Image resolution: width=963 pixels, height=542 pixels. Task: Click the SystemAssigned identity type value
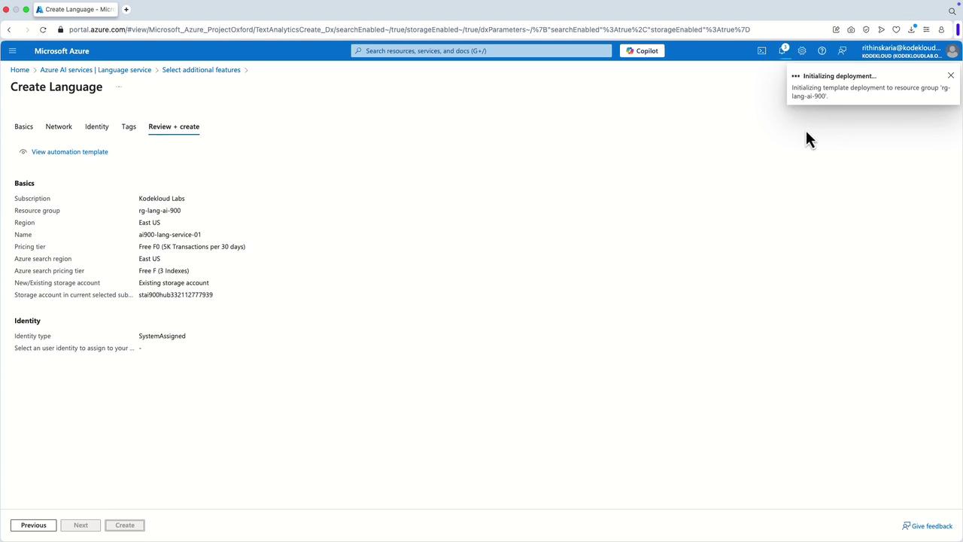coord(162,336)
